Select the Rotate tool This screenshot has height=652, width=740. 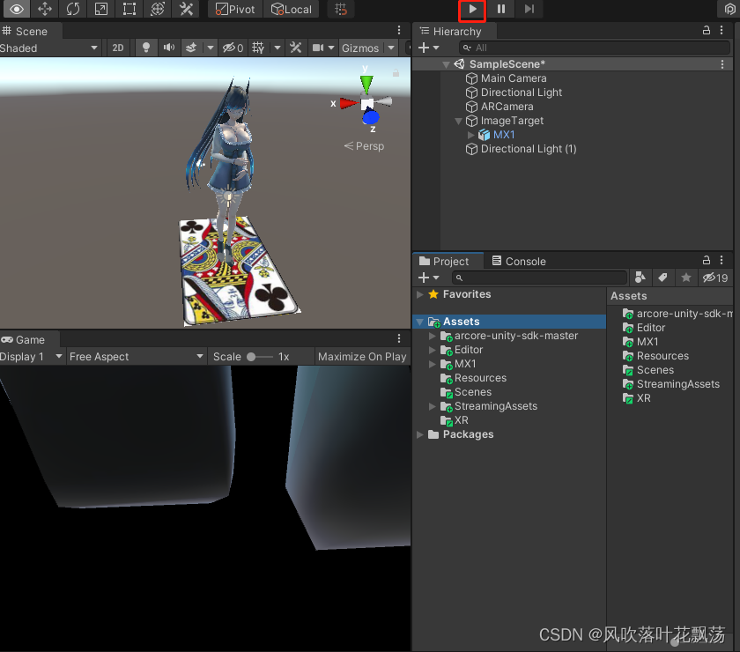pyautogui.click(x=72, y=10)
